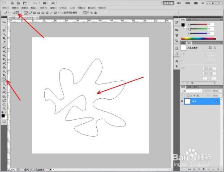This screenshot has height=172, width=224.
Task: Select the Move tool
Action: click(x=4, y=22)
